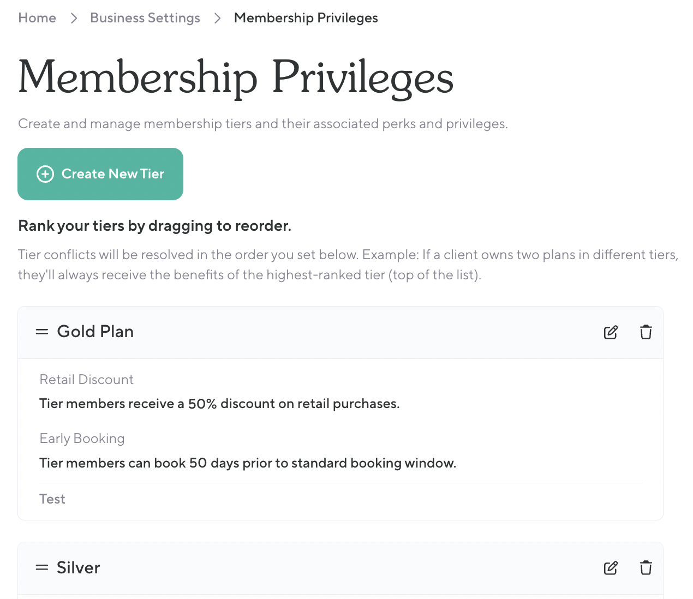Select the Silver tier title
This screenshot has height=599, width=693.
79,568
